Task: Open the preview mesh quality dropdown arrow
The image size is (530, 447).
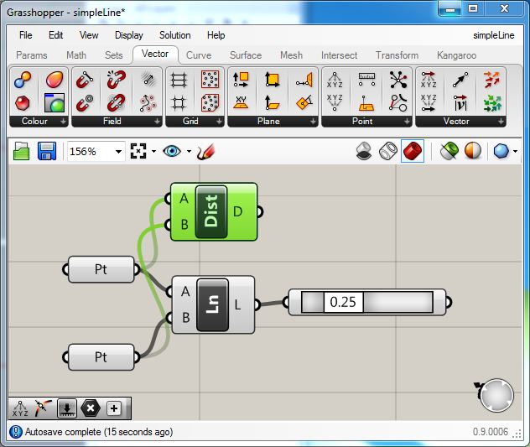Action: click(515, 151)
